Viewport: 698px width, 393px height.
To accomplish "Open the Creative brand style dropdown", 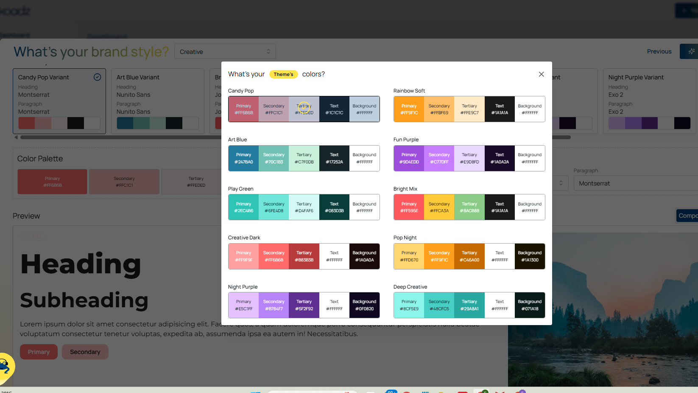I will [225, 52].
